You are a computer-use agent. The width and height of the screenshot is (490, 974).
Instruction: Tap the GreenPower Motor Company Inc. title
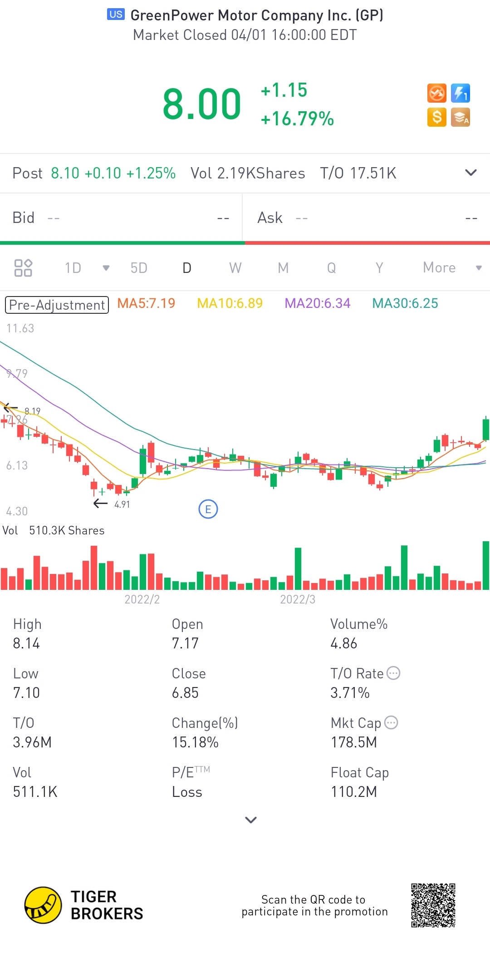(x=257, y=15)
